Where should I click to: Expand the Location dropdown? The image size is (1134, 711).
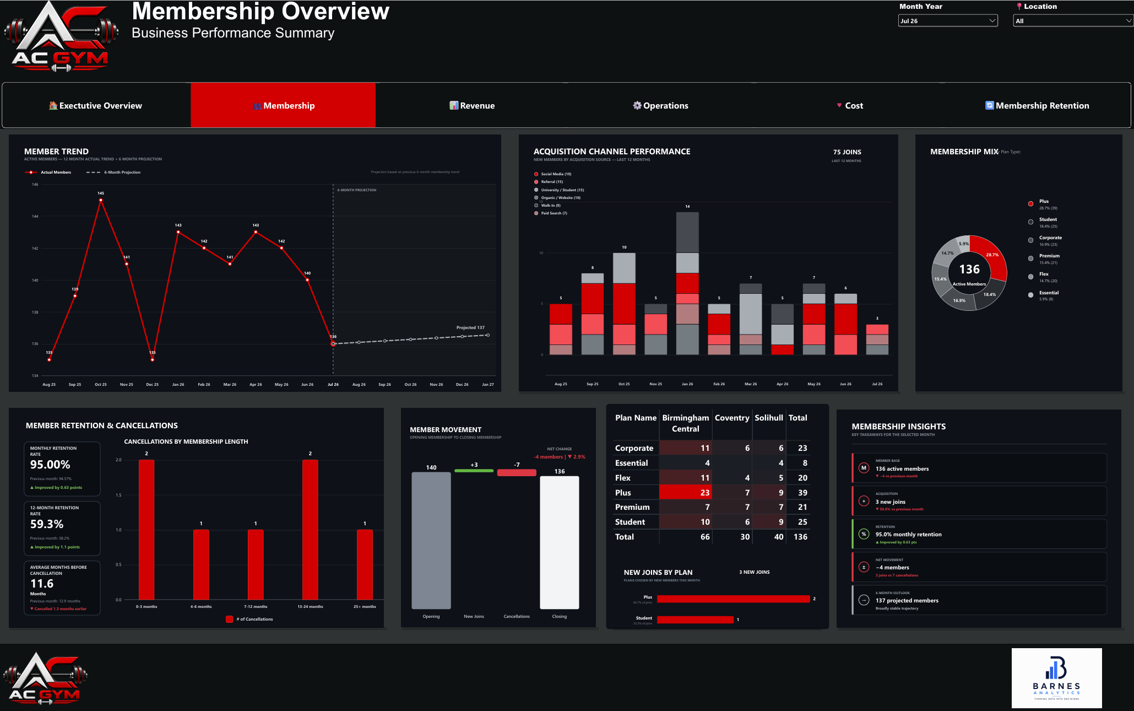tap(1073, 21)
